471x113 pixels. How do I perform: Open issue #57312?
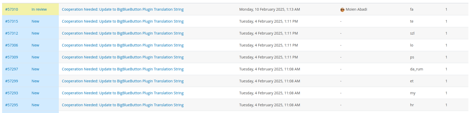click(12, 33)
